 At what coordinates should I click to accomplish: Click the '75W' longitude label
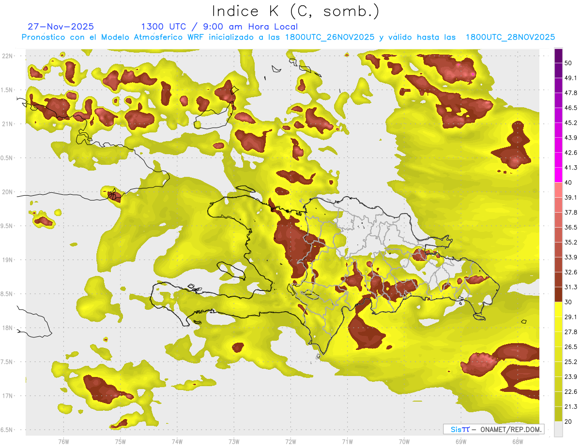(121, 441)
